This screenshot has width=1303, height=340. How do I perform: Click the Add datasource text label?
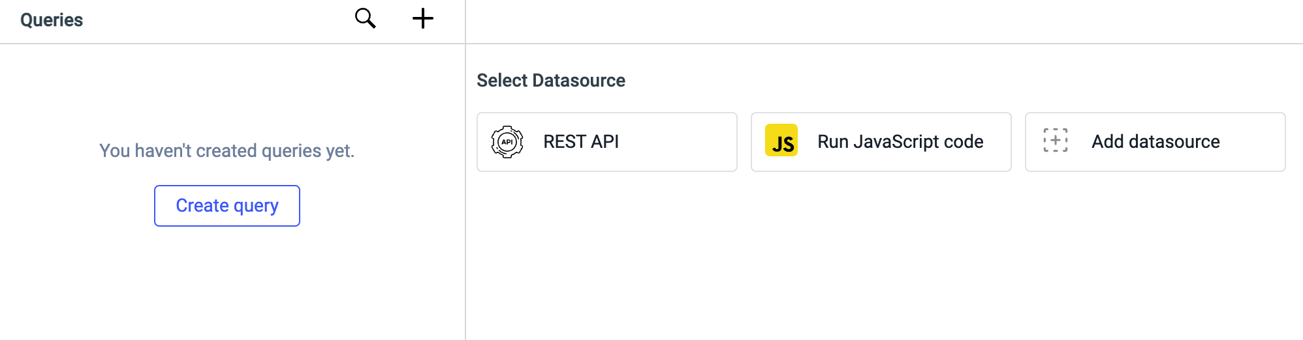[x=1155, y=142]
